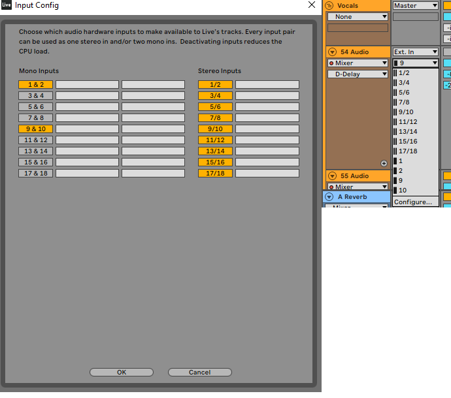The image size is (451, 398).
Task: Click name field for stereo 1/2
Action: pos(267,84)
